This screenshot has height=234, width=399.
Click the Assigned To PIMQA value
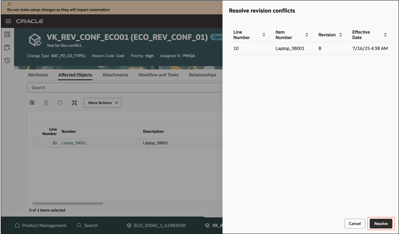[x=189, y=56]
